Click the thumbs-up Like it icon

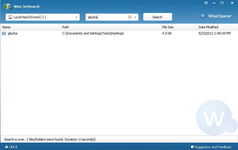pyautogui.click(x=6, y=147)
